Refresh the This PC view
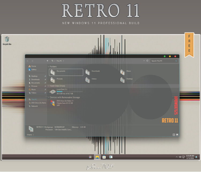This screenshot has height=172, width=201. coord(147,61)
